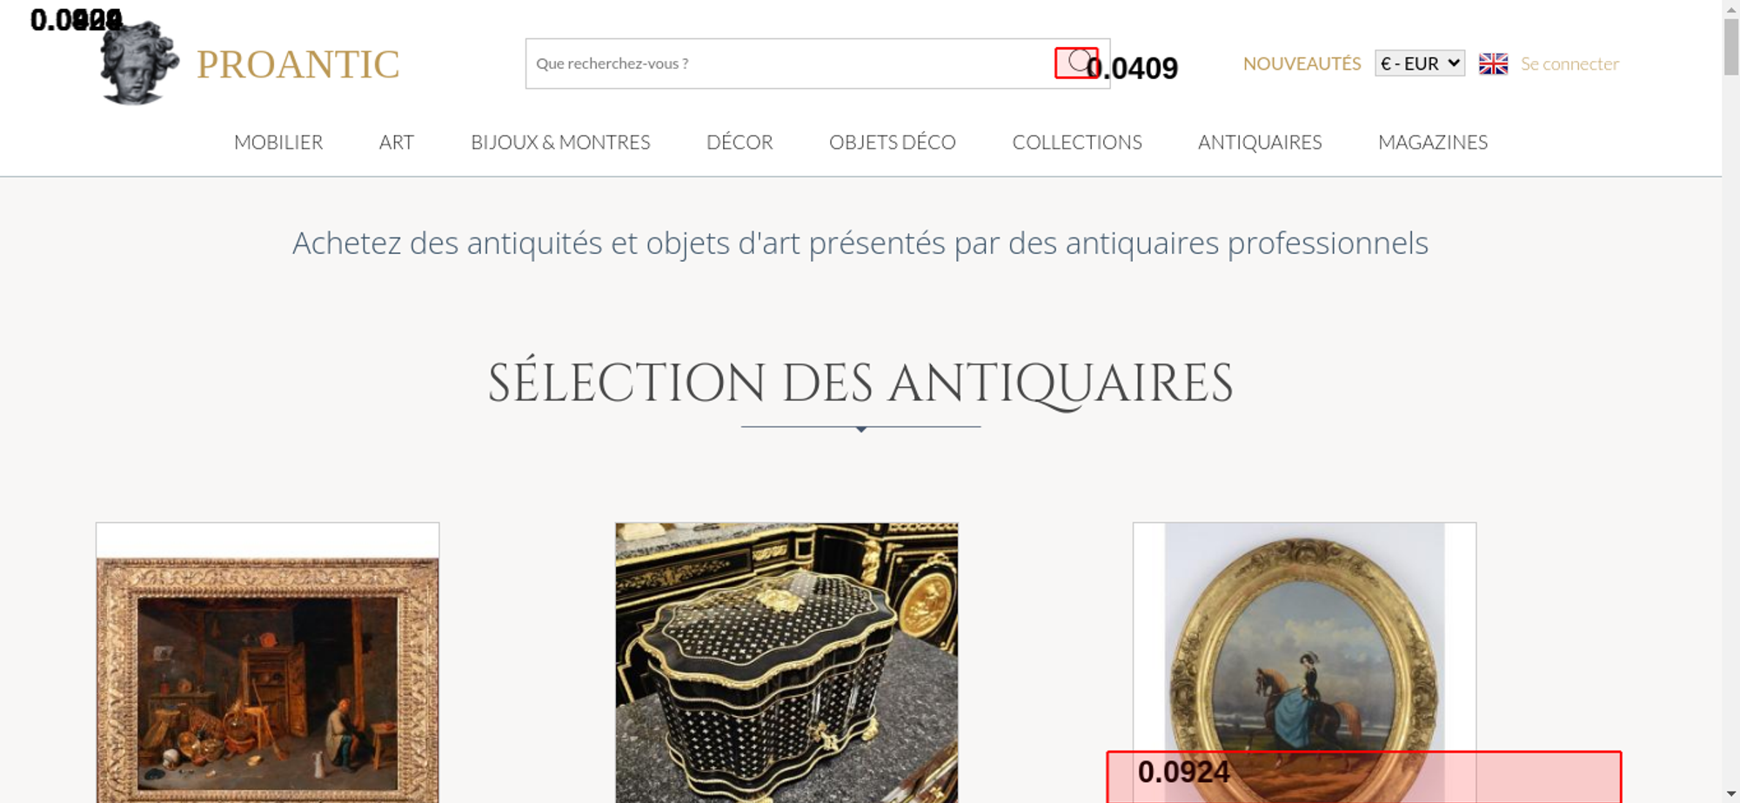Click the 'Se connecter' login link
Image resolution: width=1740 pixels, height=803 pixels.
(x=1569, y=64)
